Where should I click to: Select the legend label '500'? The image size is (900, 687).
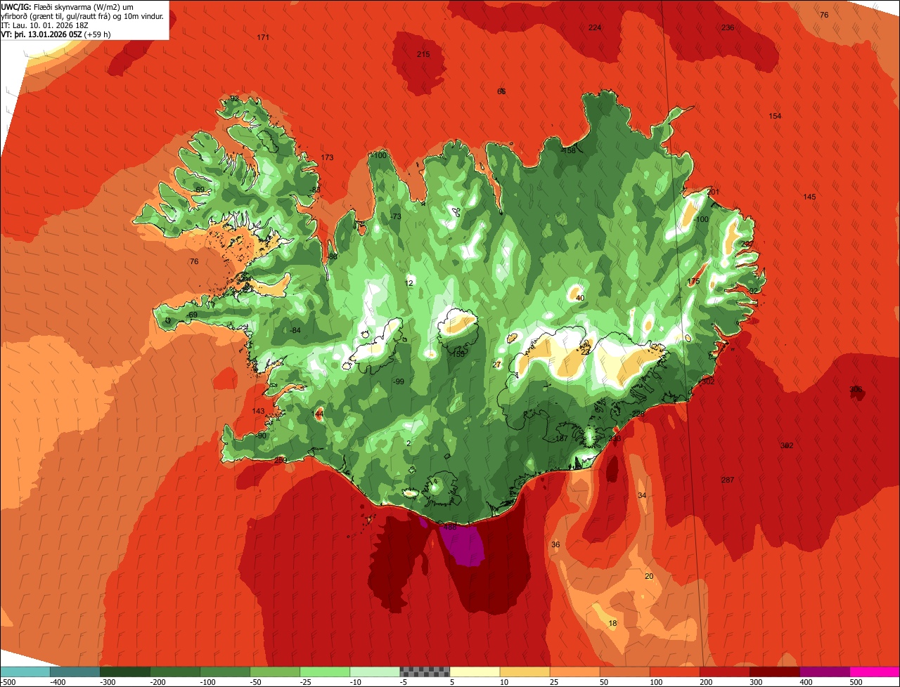pyautogui.click(x=855, y=681)
